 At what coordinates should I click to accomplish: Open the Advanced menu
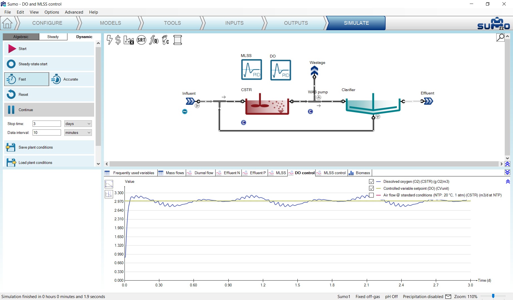click(x=74, y=12)
